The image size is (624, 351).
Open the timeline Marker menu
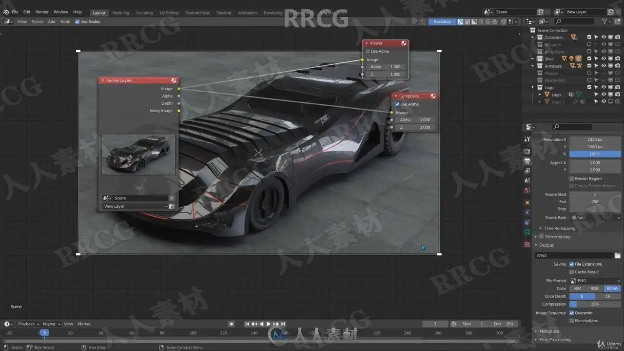84,324
